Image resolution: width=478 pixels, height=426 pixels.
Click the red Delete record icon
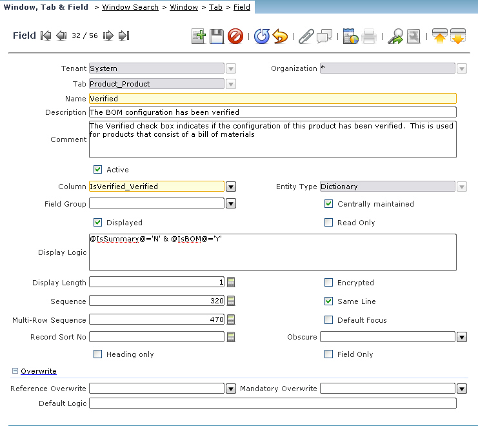coord(235,36)
